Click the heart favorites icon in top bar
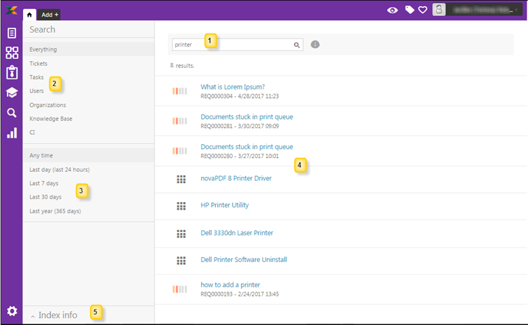The width and height of the screenshot is (528, 325). tap(423, 10)
